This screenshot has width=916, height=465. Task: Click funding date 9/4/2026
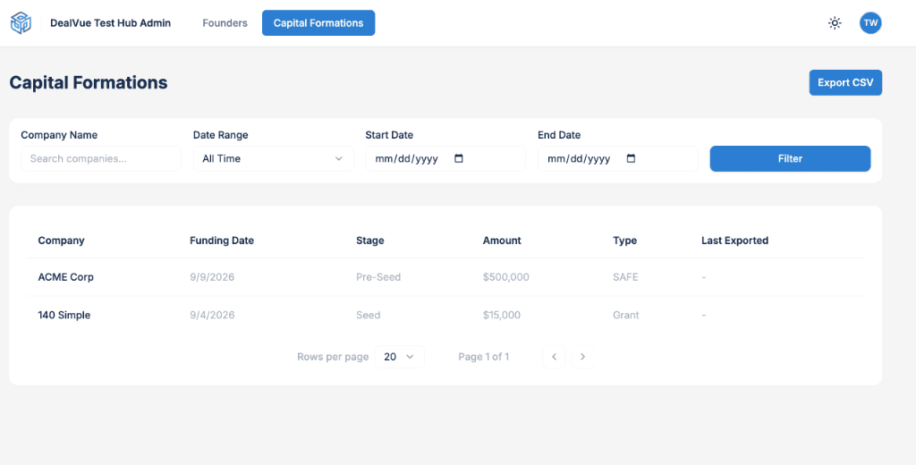click(212, 315)
